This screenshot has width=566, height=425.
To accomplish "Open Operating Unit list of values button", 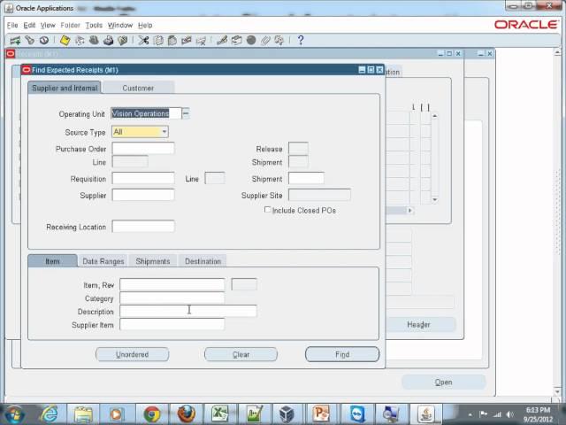I will coord(186,113).
